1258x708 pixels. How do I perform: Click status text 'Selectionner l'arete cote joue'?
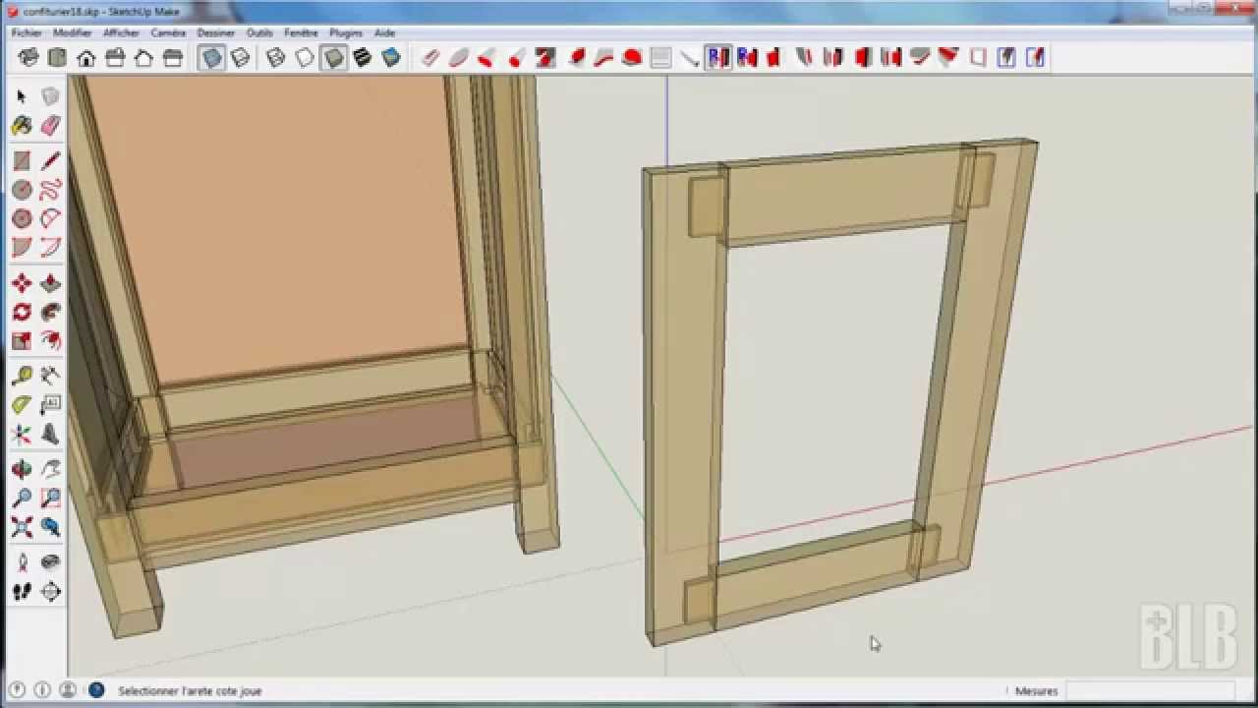point(190,691)
